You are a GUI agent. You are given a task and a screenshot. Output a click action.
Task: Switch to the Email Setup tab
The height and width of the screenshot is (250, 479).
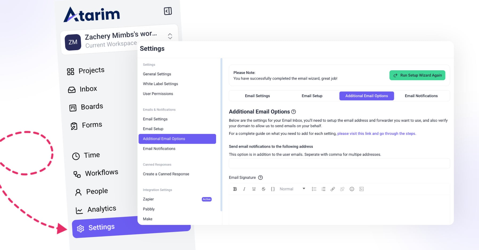(312, 96)
